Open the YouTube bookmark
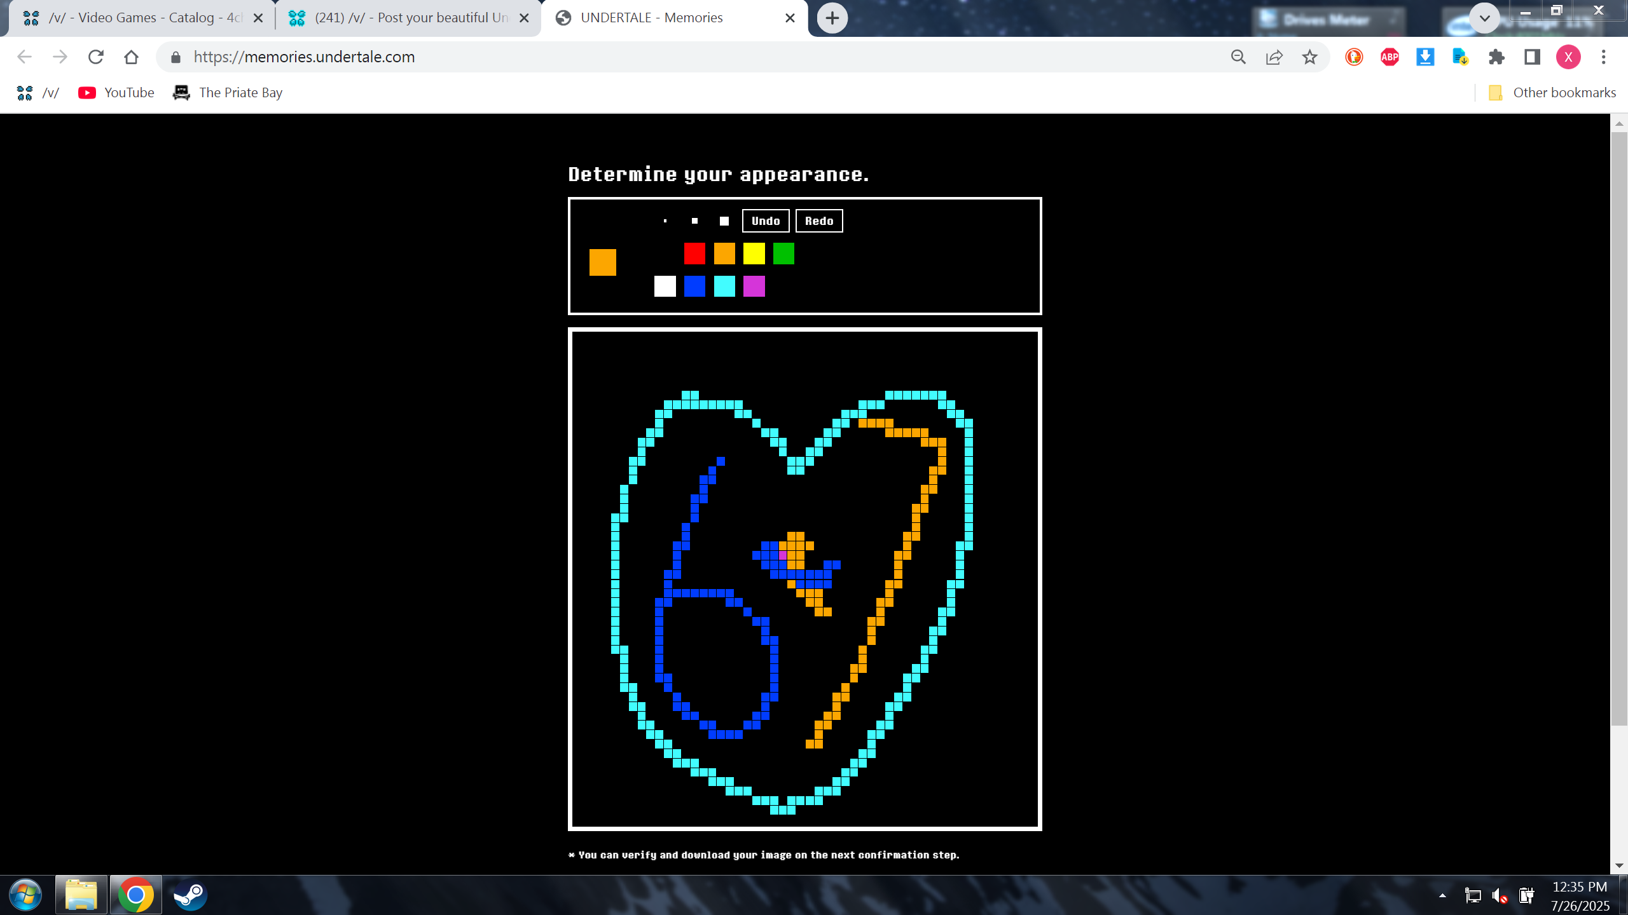 116,93
